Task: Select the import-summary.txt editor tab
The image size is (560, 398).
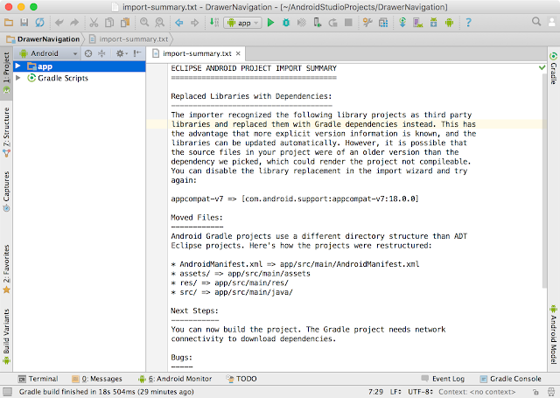Action: pos(197,53)
